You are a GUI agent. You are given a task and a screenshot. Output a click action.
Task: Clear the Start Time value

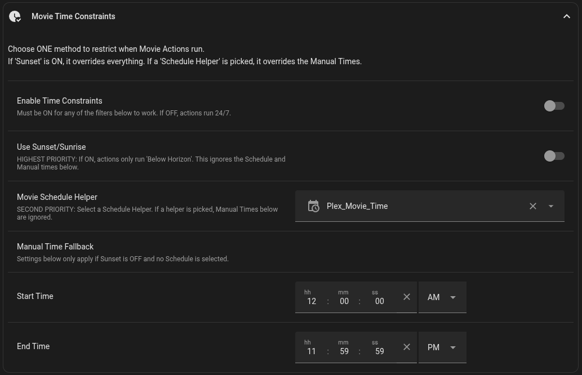pos(407,297)
